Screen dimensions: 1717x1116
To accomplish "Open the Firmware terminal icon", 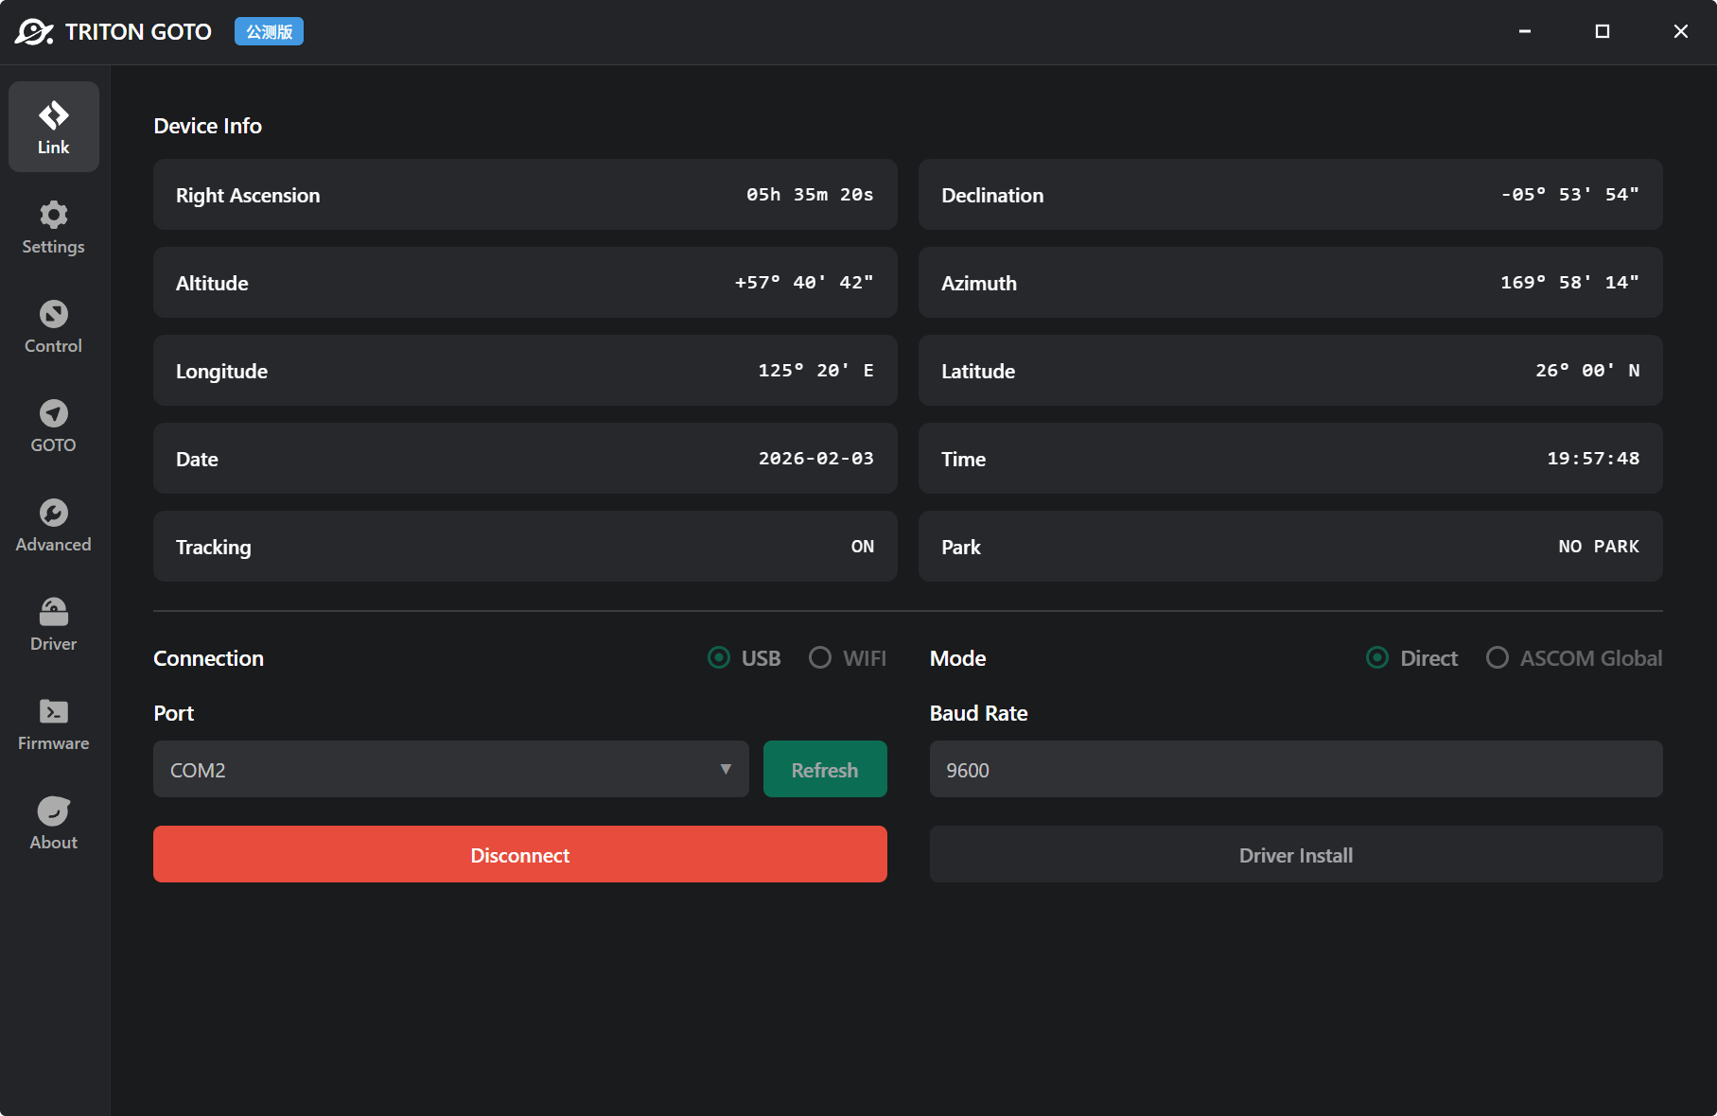I will (54, 712).
